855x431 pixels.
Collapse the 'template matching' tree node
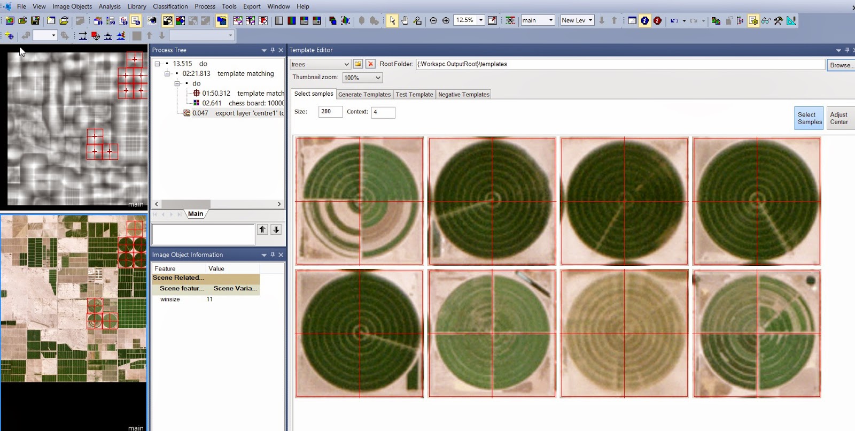point(167,74)
